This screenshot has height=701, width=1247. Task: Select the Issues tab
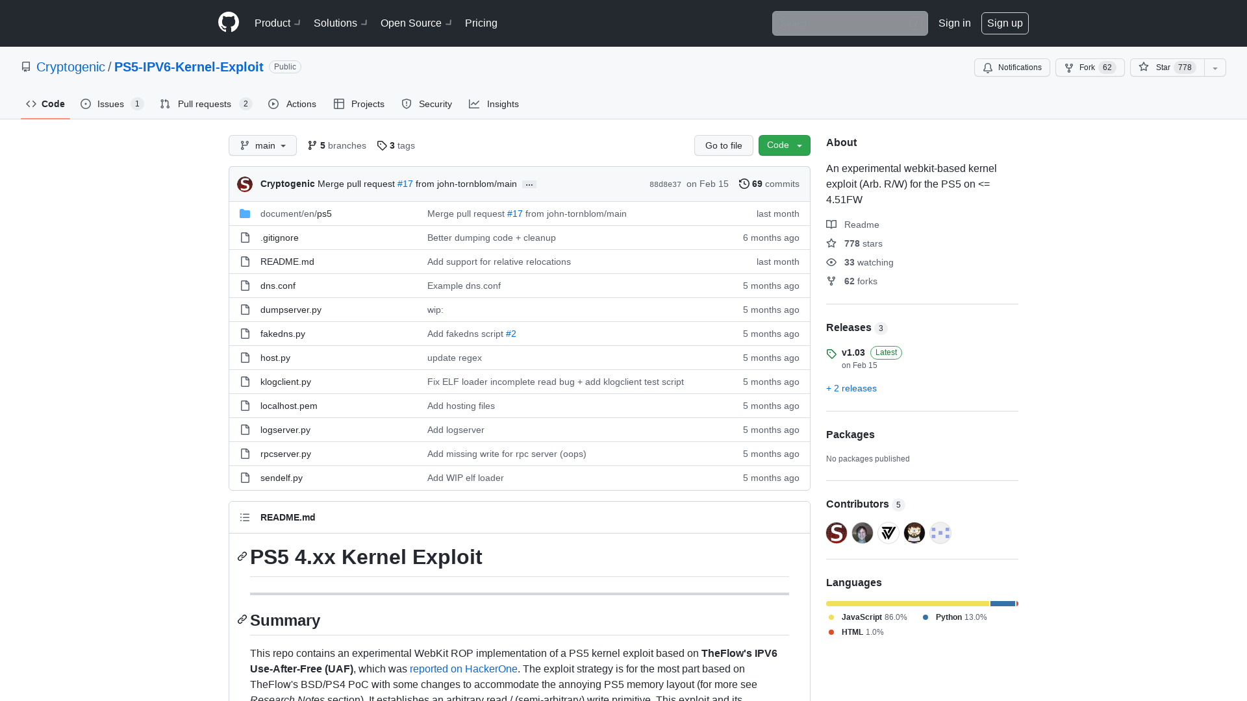110,104
